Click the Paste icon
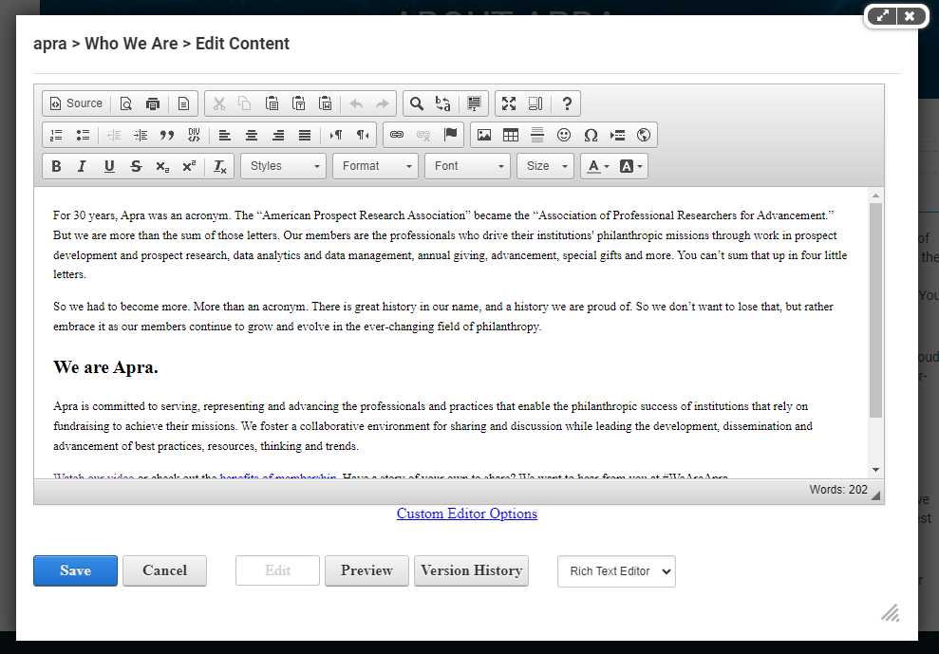The width and height of the screenshot is (939, 654). click(272, 103)
